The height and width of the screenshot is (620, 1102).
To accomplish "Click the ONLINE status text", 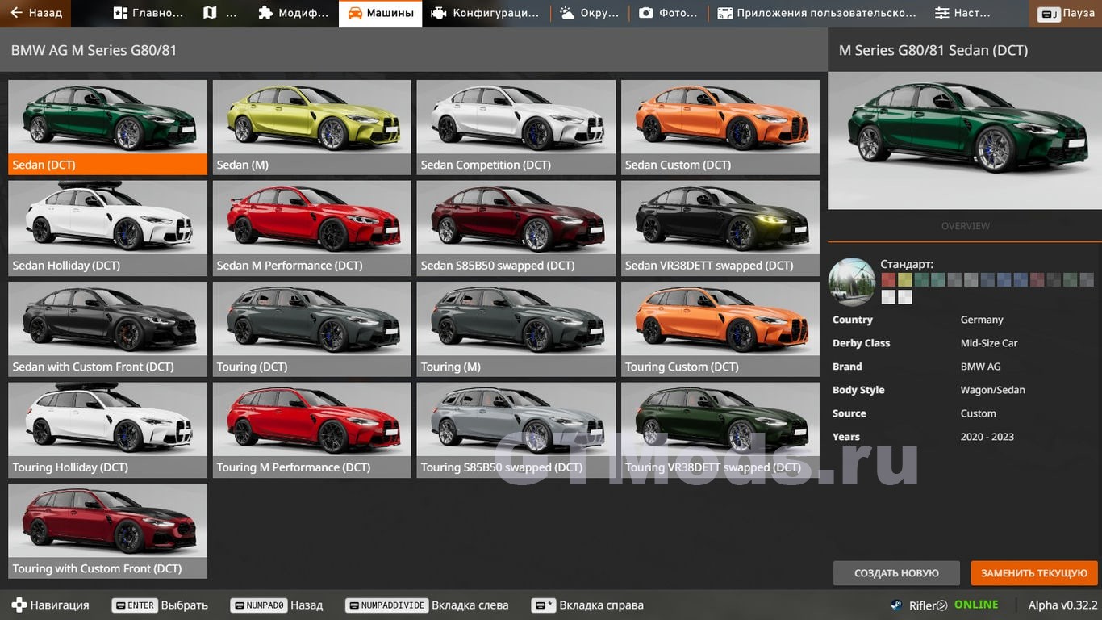I will 976,605.
